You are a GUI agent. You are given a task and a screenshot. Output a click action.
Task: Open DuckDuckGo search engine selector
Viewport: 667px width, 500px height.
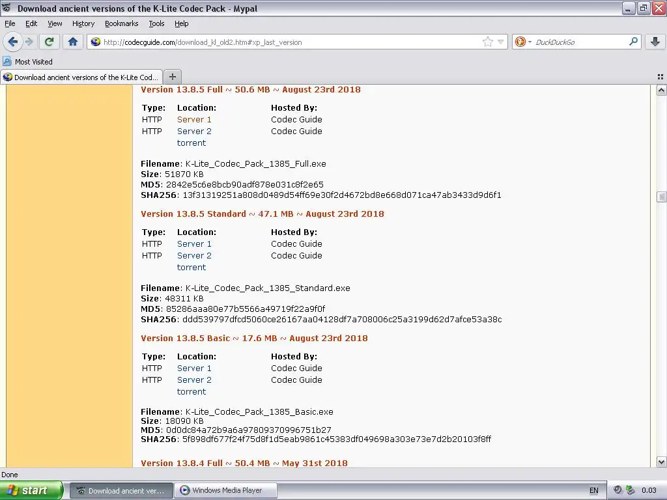coord(523,42)
